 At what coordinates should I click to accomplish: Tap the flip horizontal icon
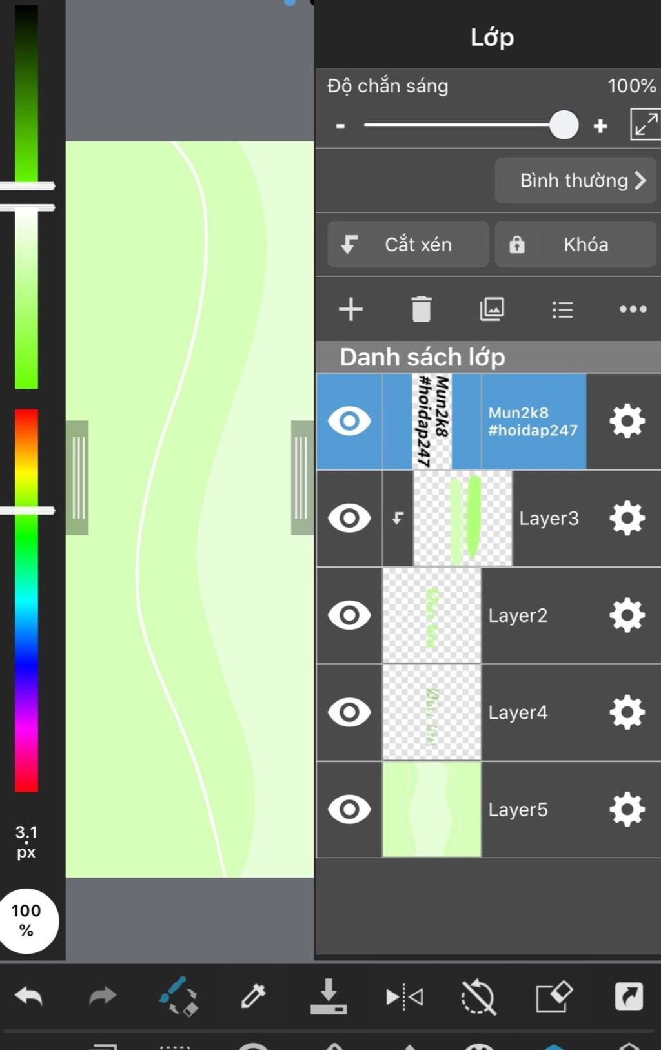click(404, 997)
